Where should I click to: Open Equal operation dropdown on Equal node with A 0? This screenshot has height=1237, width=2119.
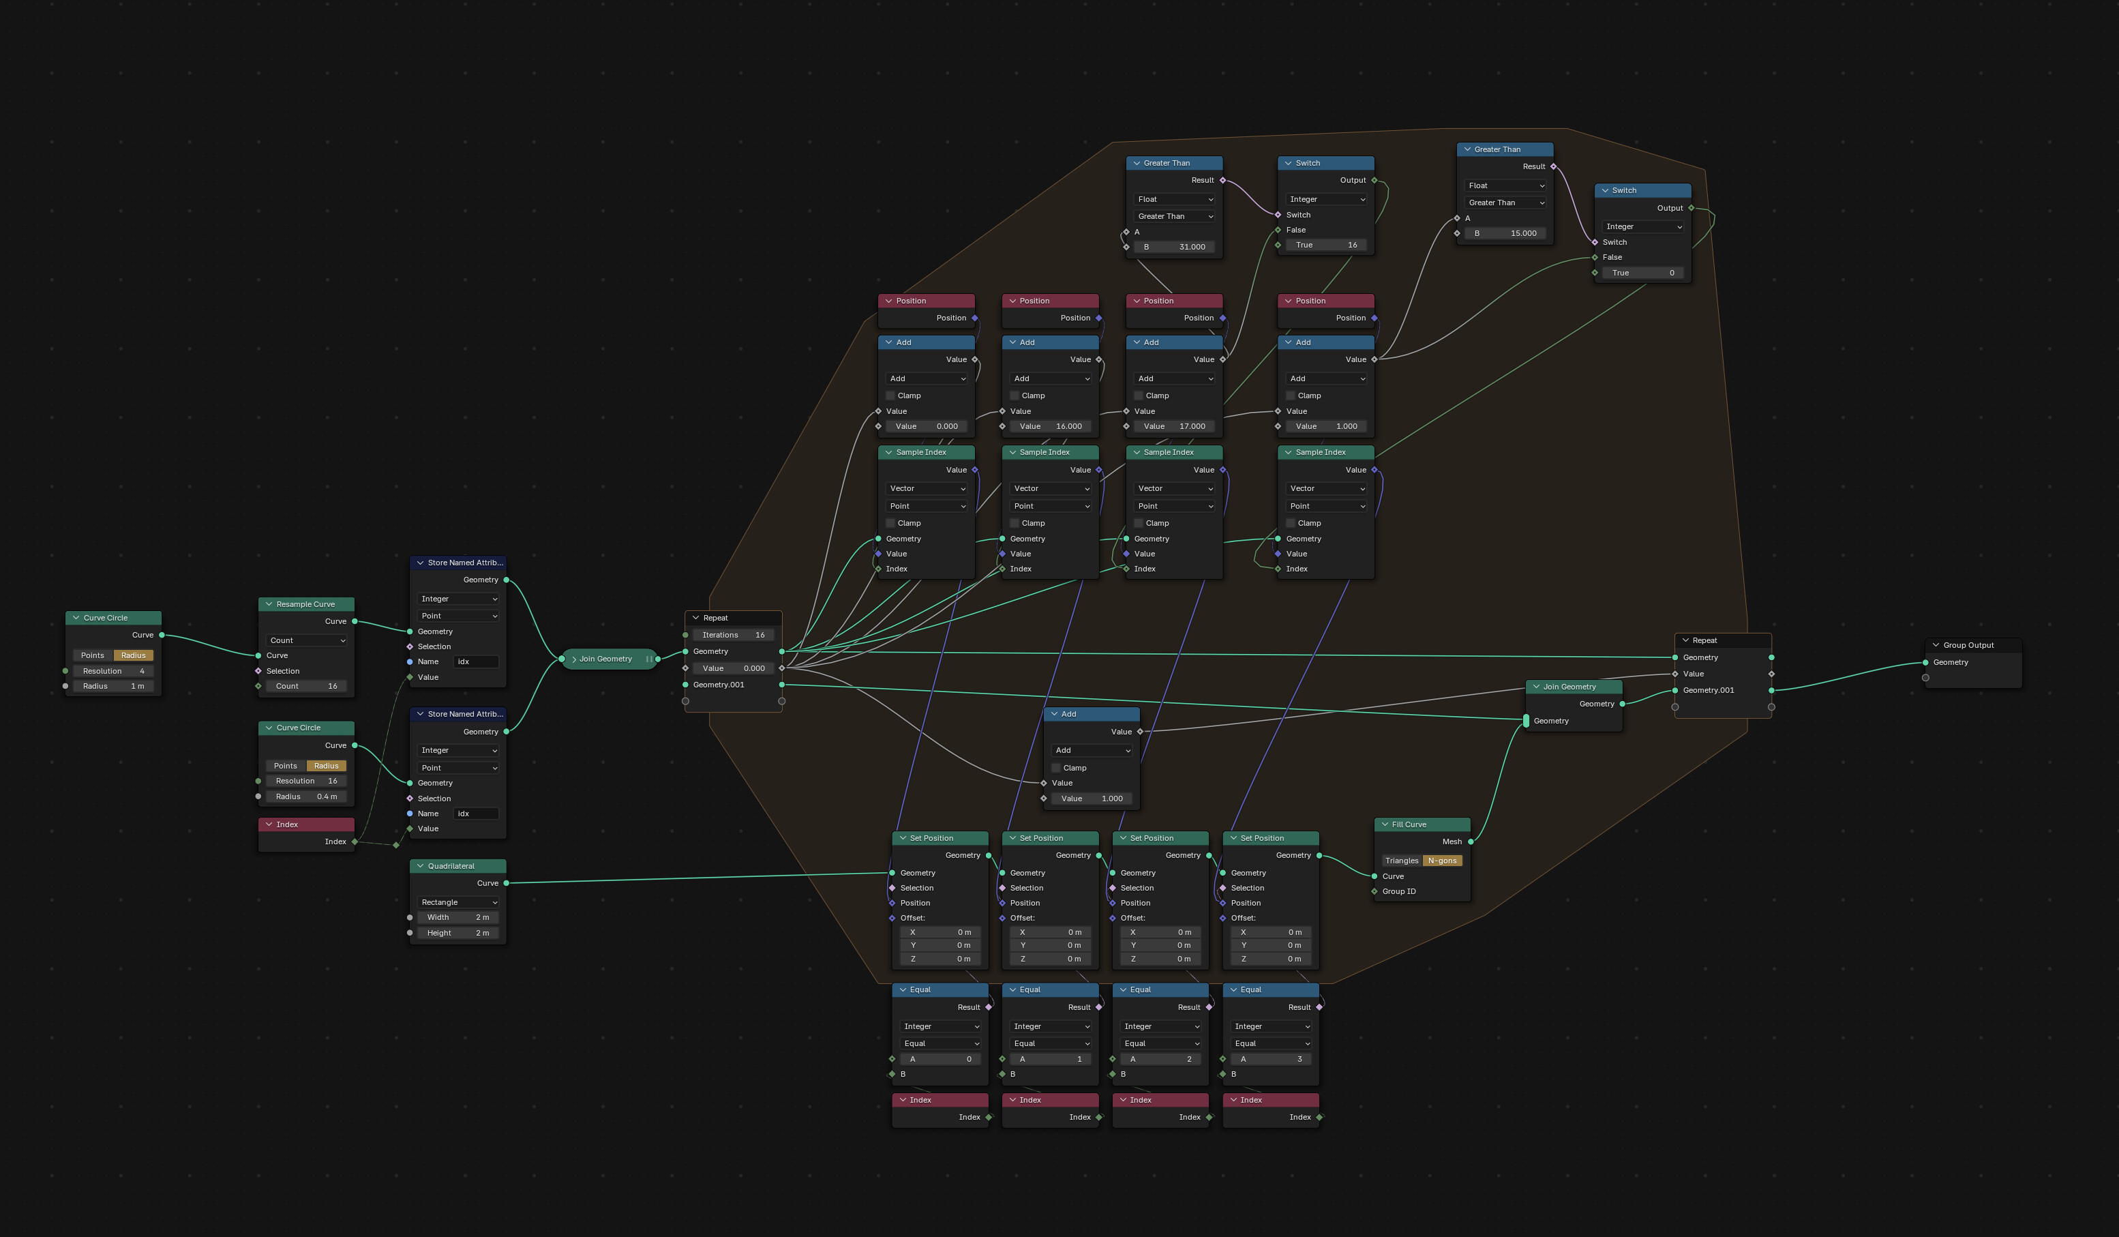[x=940, y=1043]
